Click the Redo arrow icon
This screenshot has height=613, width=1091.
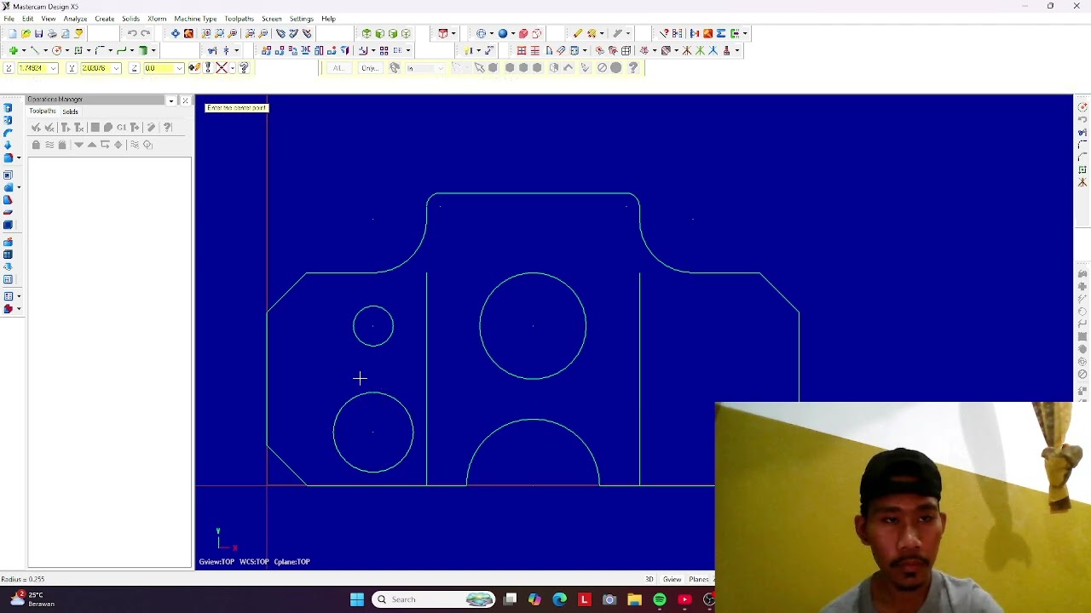(145, 33)
